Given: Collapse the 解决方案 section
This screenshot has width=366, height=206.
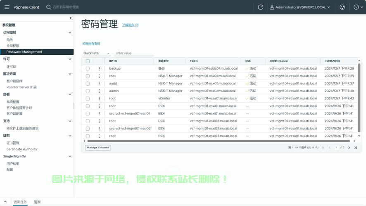Looking at the screenshot, I should point(70,74).
